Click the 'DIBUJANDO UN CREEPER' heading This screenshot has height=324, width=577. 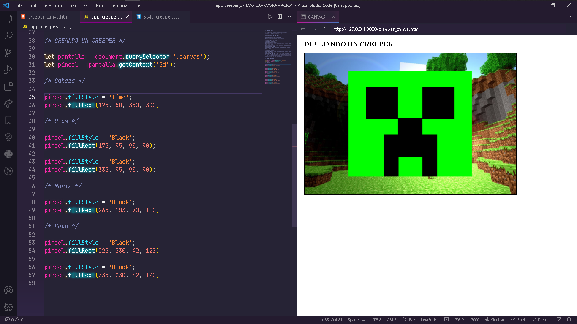(348, 44)
